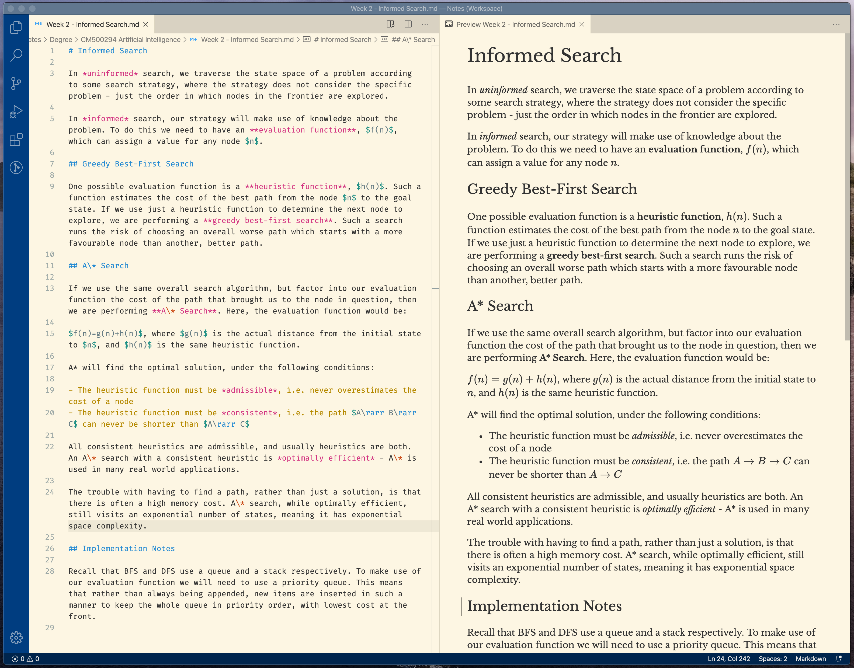Viewport: 854px width, 668px height.
Task: Click '*optimally efficient*' text in editor
Action: coord(326,458)
